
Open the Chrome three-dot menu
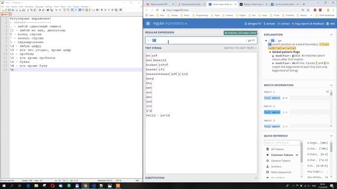point(333,10)
